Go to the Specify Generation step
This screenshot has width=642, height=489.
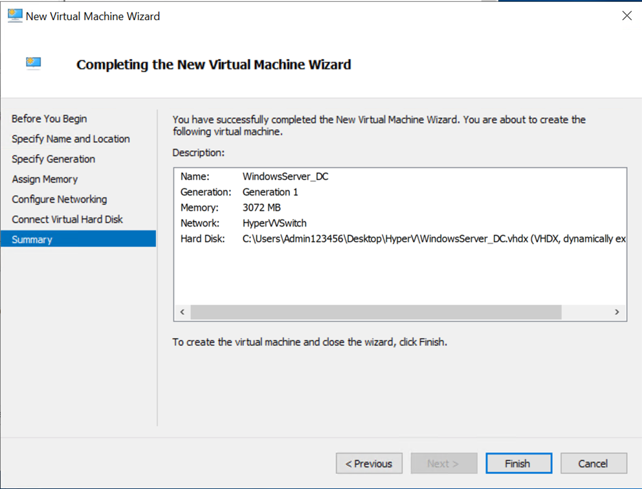(x=53, y=159)
